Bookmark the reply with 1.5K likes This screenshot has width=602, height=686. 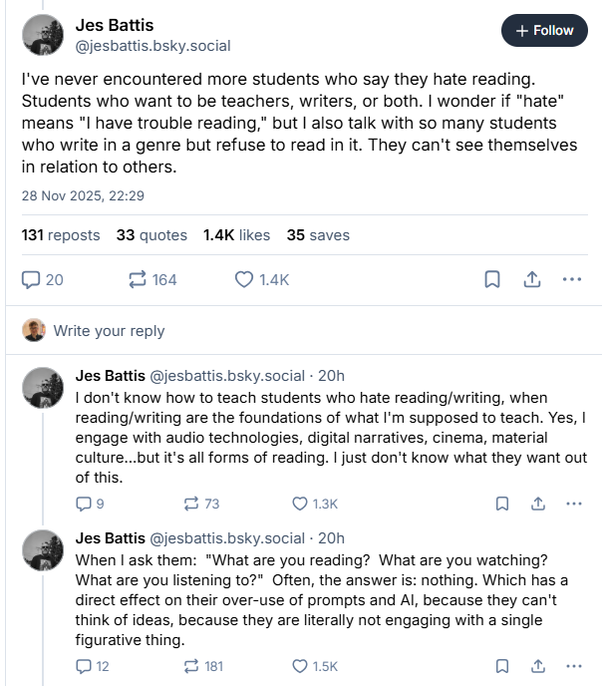(502, 666)
